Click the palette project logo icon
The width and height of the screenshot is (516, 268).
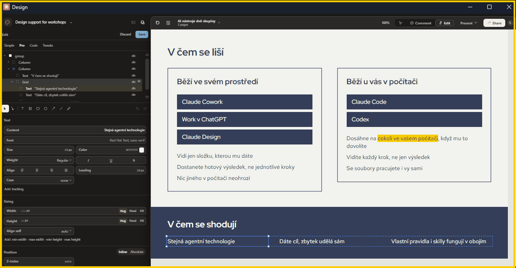tap(7, 22)
